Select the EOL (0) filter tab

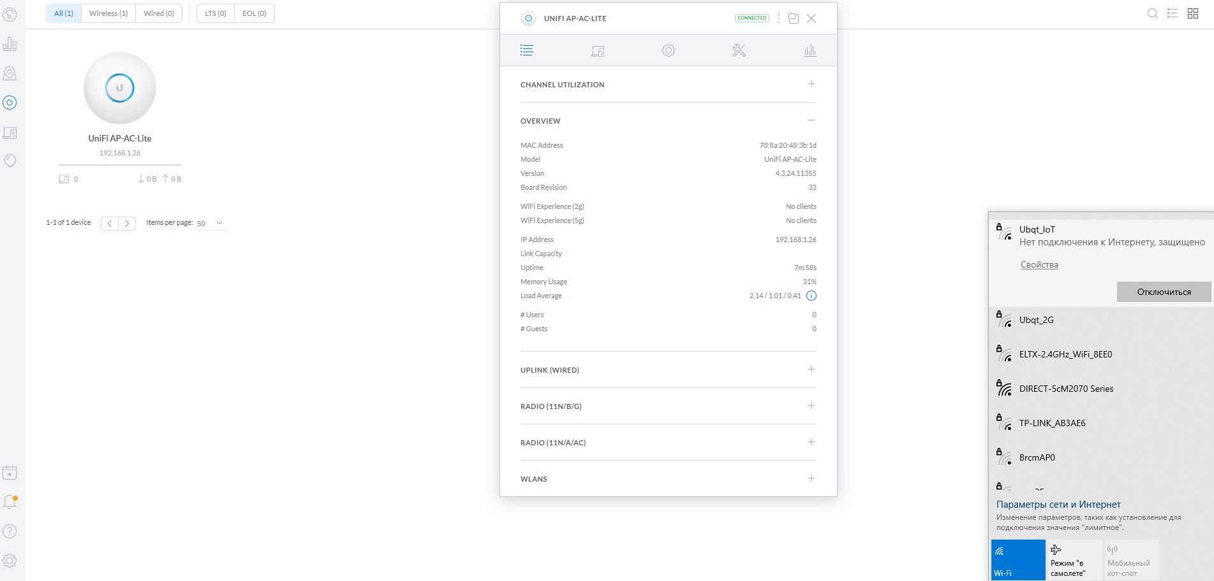click(255, 13)
